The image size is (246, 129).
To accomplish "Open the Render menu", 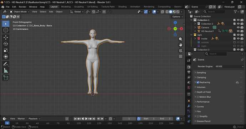I will (x=22, y=7).
